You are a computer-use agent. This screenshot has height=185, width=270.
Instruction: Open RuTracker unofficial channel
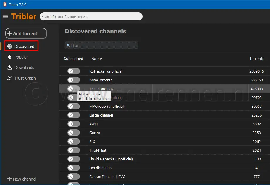click(x=106, y=71)
